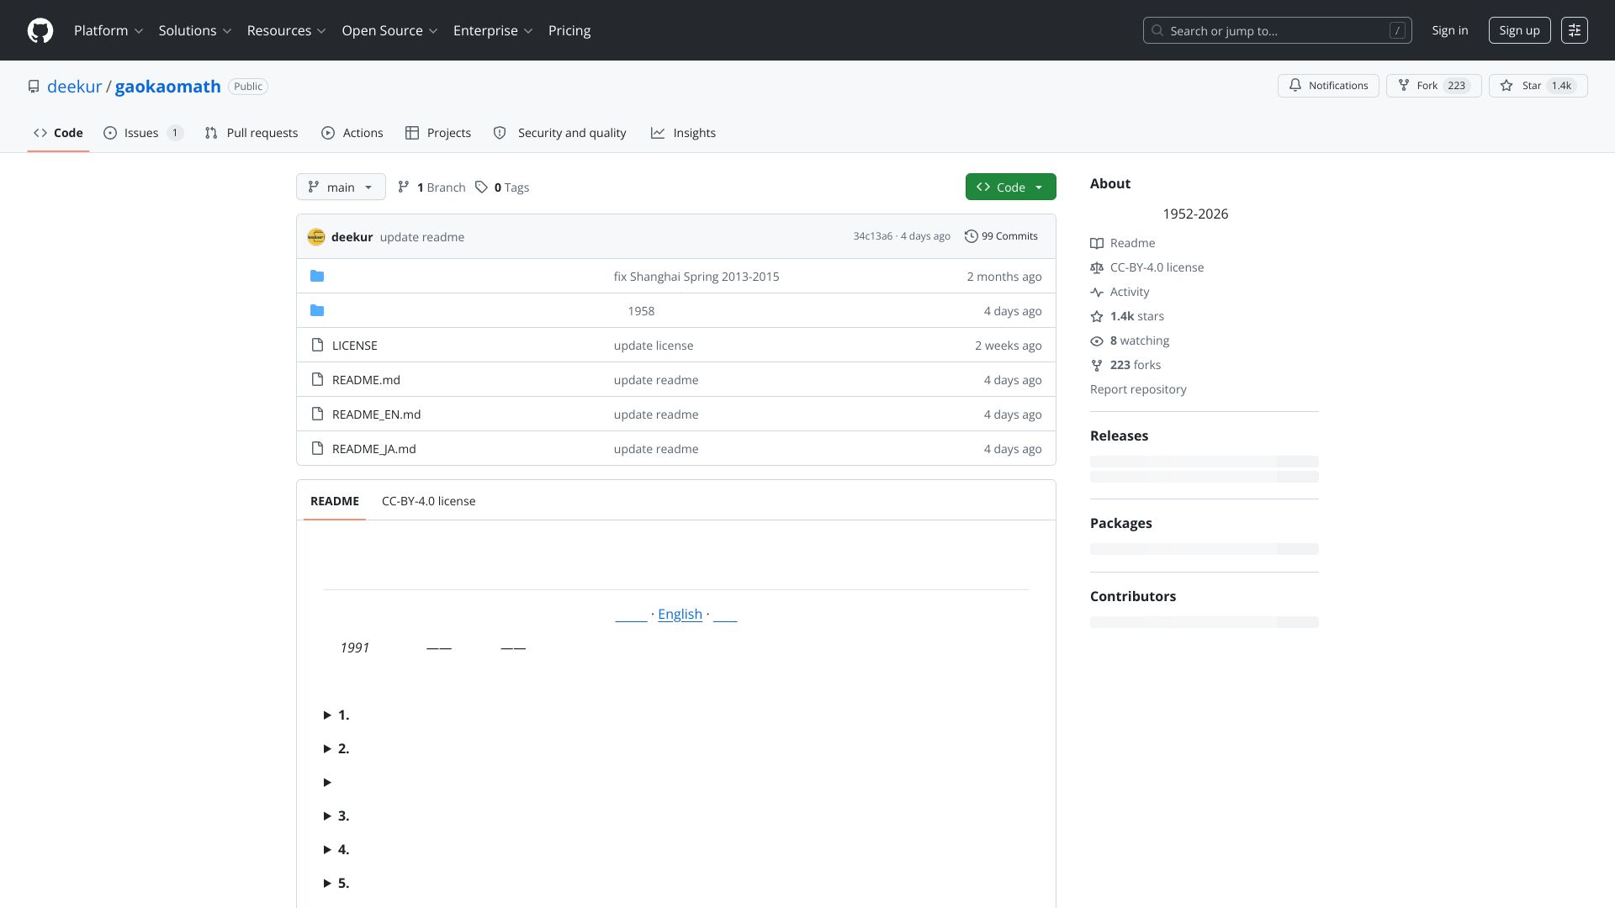
Task: Click the book icon beside Readme in About
Action: pyautogui.click(x=1097, y=243)
